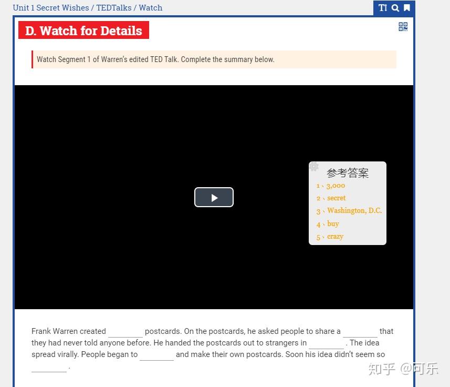The width and height of the screenshot is (450, 387).
Task: Select answer 3 'Washington, D.C.'
Action: coord(354,210)
